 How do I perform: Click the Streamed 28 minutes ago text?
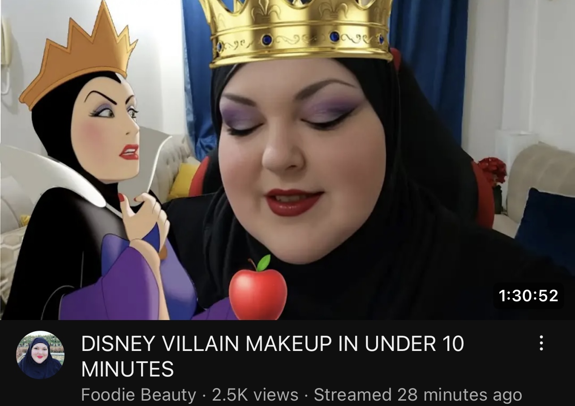coord(418,395)
